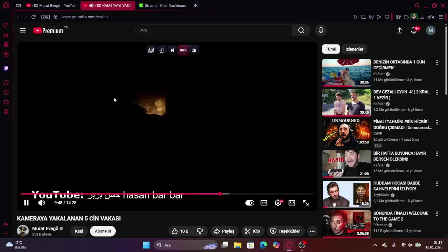Select the Tümü filter chip
This screenshot has width=448, height=252.
coord(331,49)
